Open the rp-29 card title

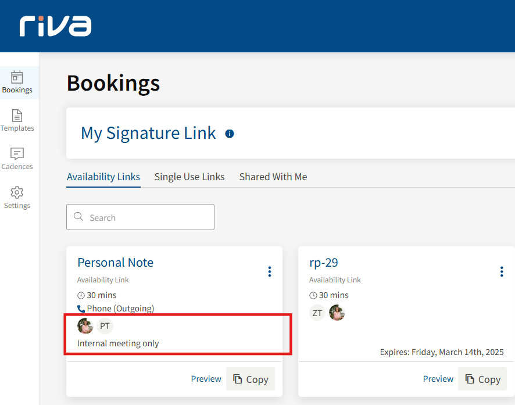pyautogui.click(x=324, y=263)
